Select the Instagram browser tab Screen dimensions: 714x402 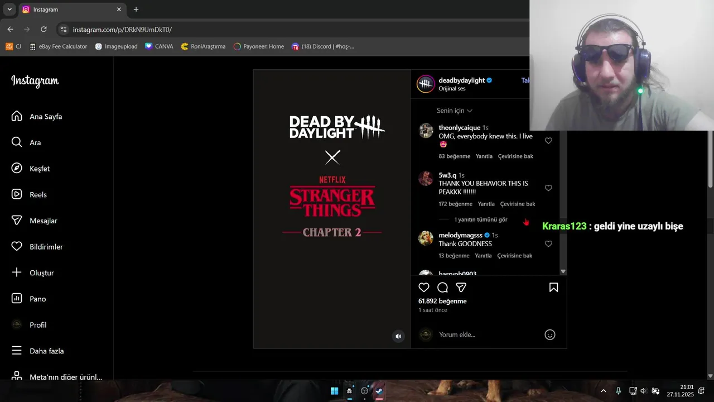pyautogui.click(x=71, y=9)
